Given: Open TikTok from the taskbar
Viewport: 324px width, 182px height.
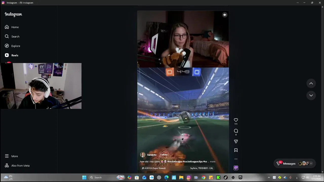Looking at the screenshot, I should [x=226, y=177].
